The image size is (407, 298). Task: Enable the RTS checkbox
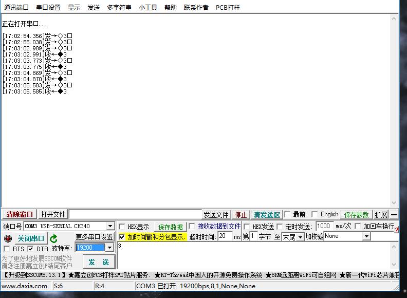point(7,249)
